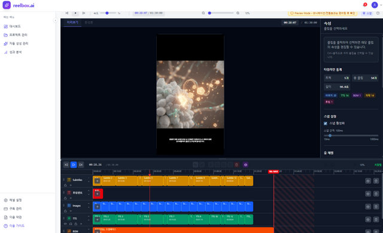Open the 대시보드 dashboard menu
The height and width of the screenshot is (233, 383).
click(x=12, y=26)
